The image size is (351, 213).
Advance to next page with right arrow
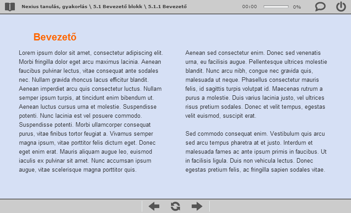(197, 206)
